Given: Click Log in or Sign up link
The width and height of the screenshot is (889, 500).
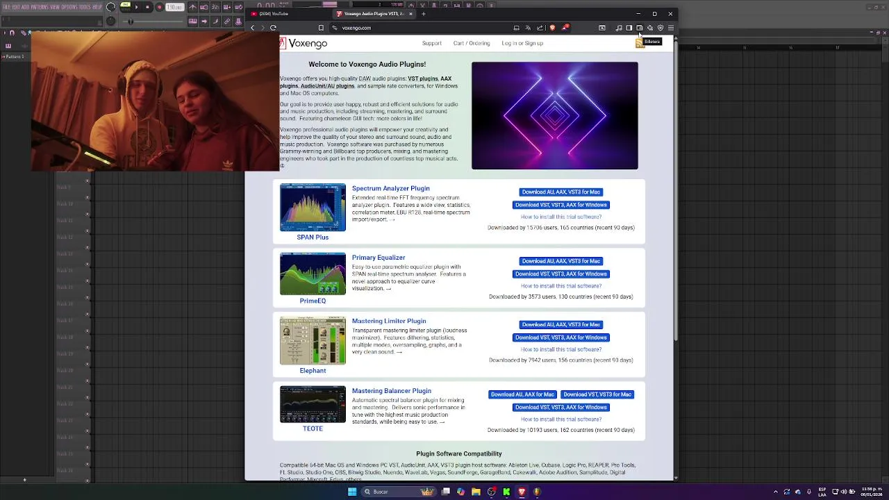Looking at the screenshot, I should 522,43.
